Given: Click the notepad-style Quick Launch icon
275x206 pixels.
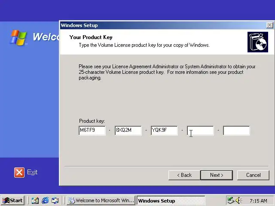Looking at the screenshot, I should (35, 200).
